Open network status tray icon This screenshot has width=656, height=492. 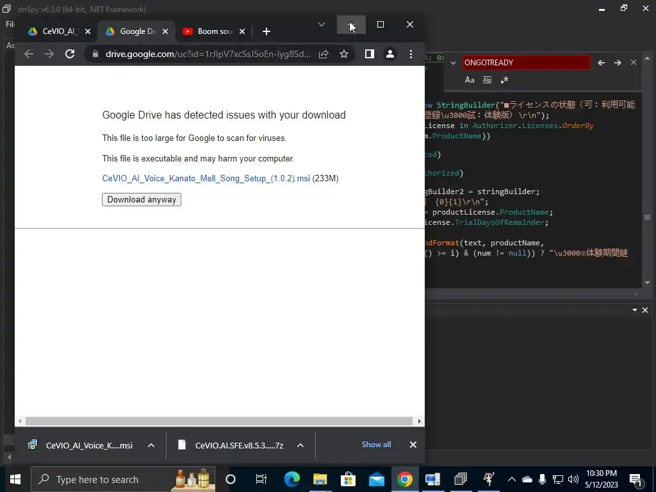558,479
